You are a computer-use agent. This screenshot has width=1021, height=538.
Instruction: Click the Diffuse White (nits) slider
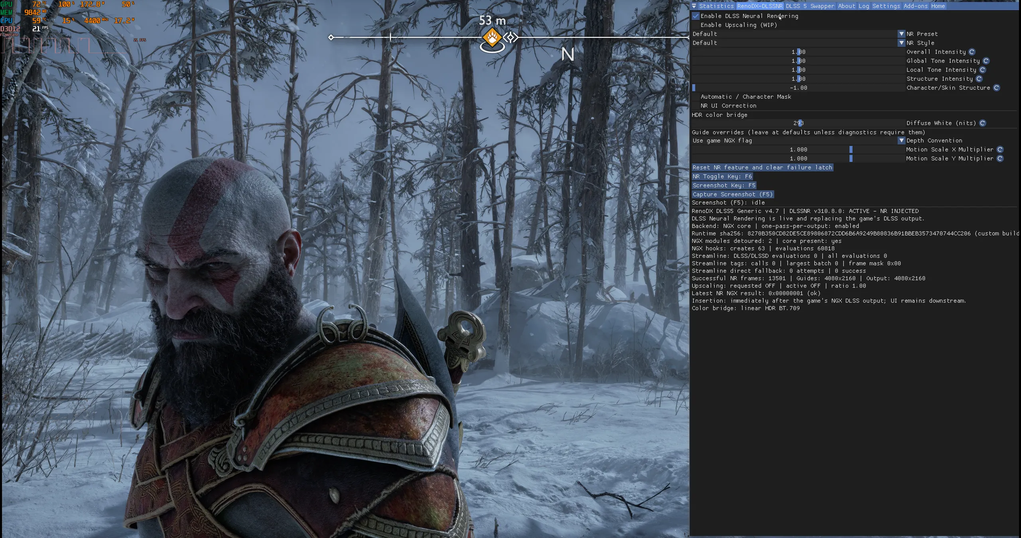coord(798,123)
